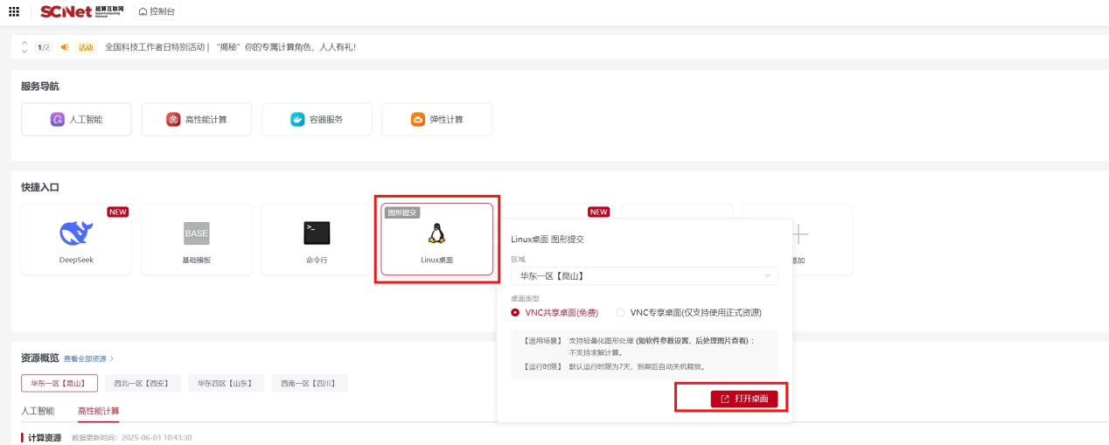Go to 控制台 home link
Screen dimensions: 1109x445
tap(156, 11)
